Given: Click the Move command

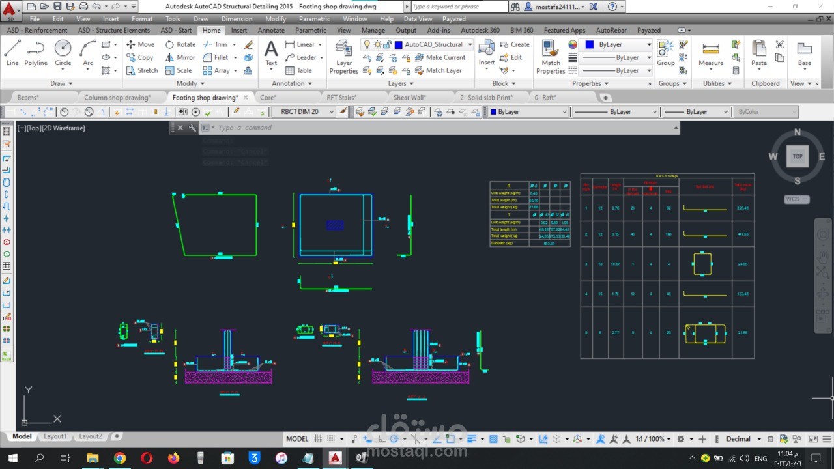Looking at the screenshot, I should [x=140, y=44].
